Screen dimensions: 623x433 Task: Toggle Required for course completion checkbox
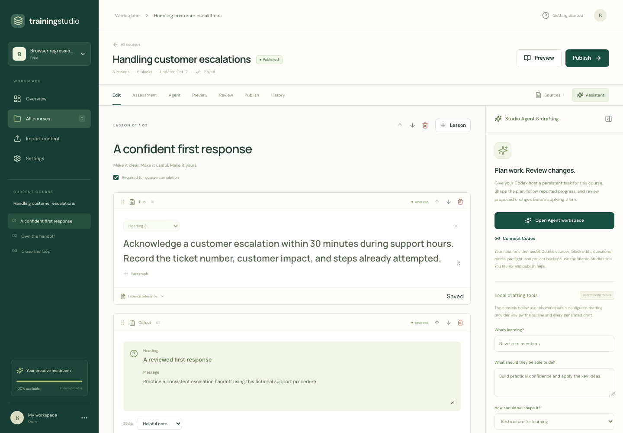(x=116, y=178)
